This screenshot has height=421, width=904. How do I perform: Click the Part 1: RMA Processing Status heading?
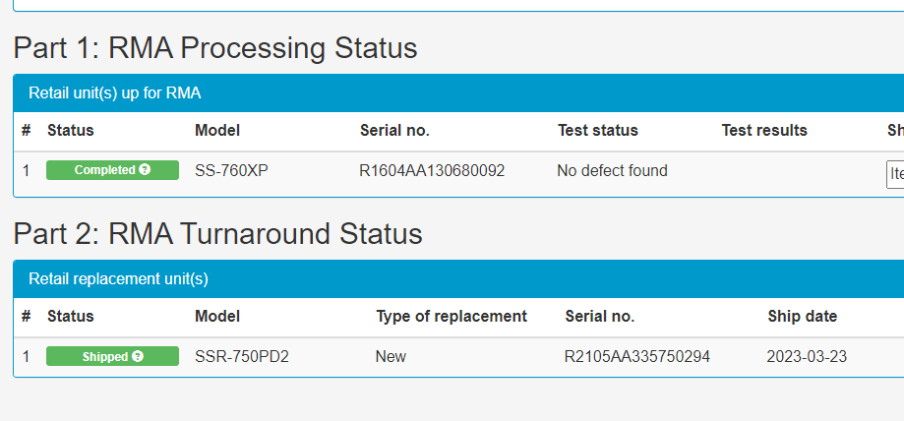[215, 48]
